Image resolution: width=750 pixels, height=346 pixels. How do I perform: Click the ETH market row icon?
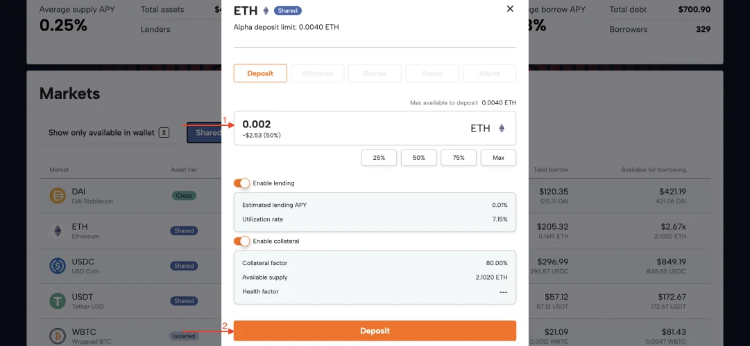tap(58, 231)
